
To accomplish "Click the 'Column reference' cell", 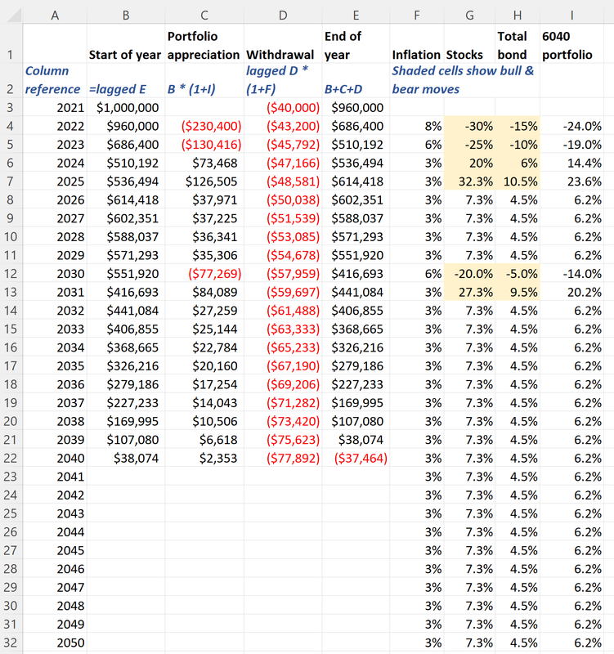I will (x=55, y=80).
